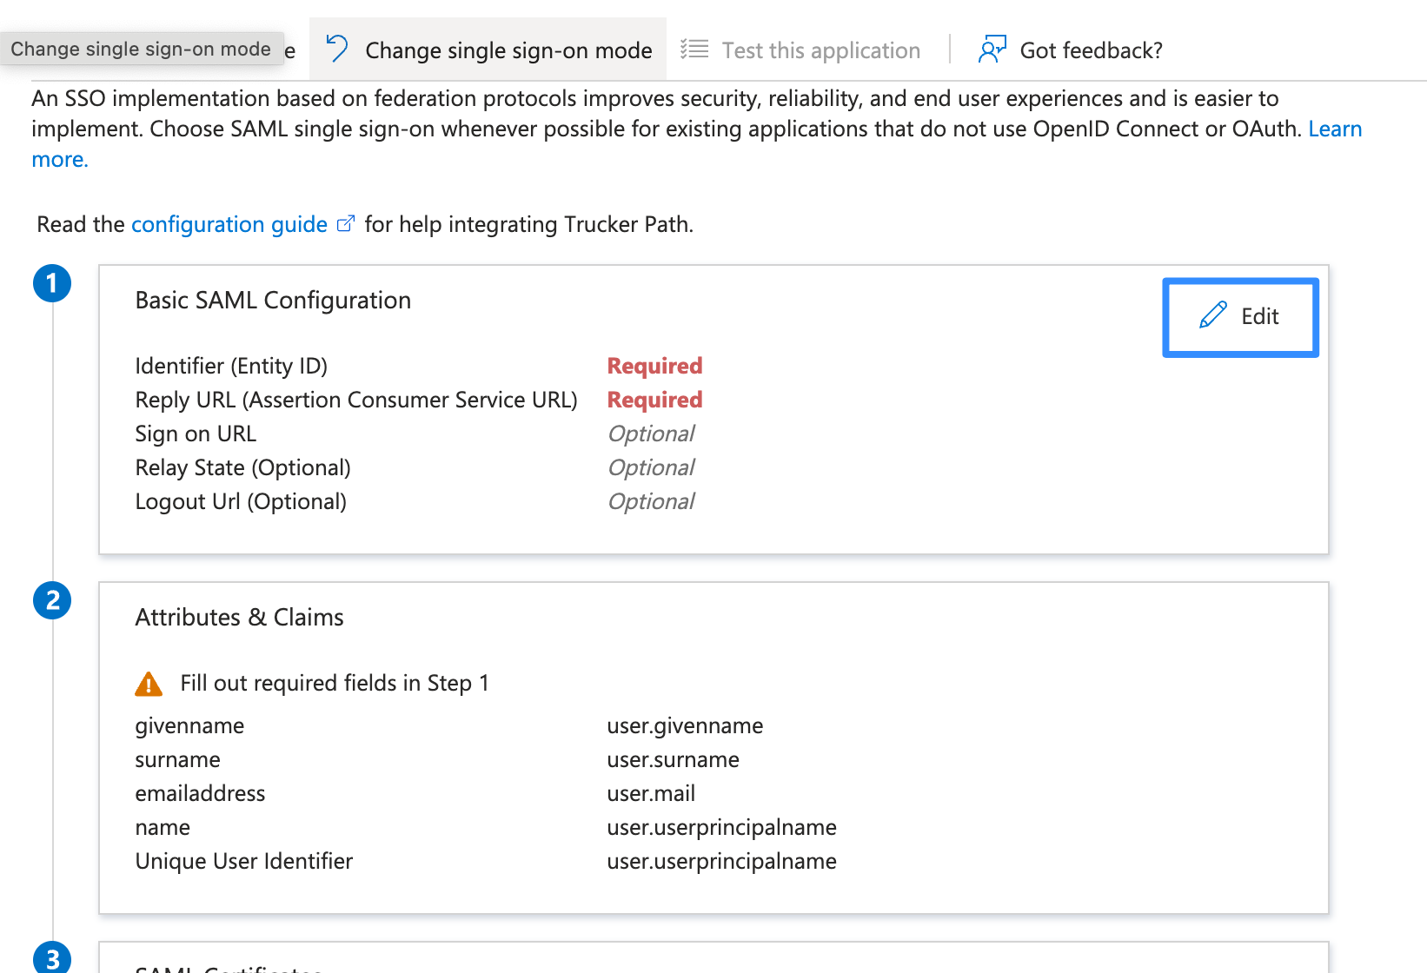
Task: Click the step 2 number badge
Action: tap(52, 600)
